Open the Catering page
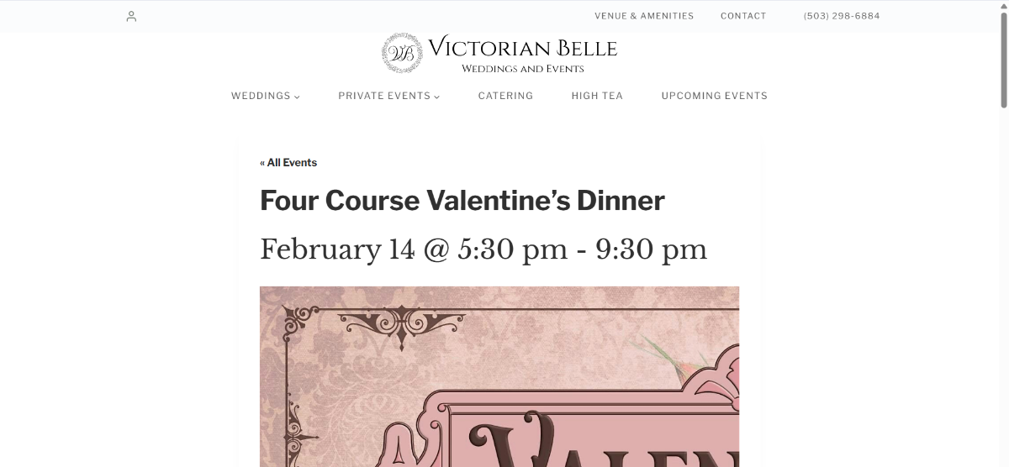1009x467 pixels. click(x=505, y=96)
